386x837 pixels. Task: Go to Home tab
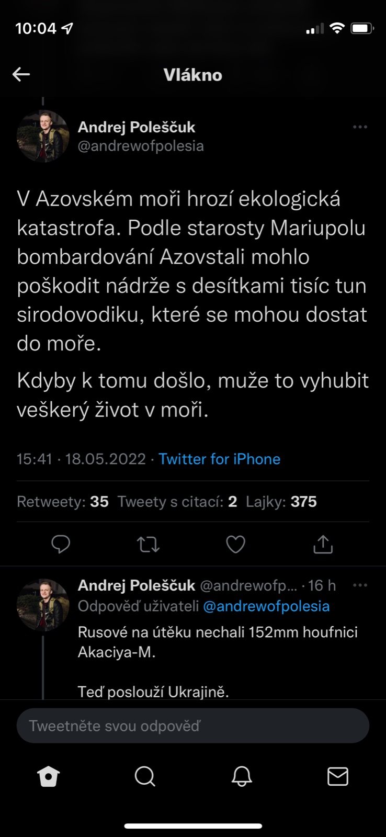tap(49, 777)
